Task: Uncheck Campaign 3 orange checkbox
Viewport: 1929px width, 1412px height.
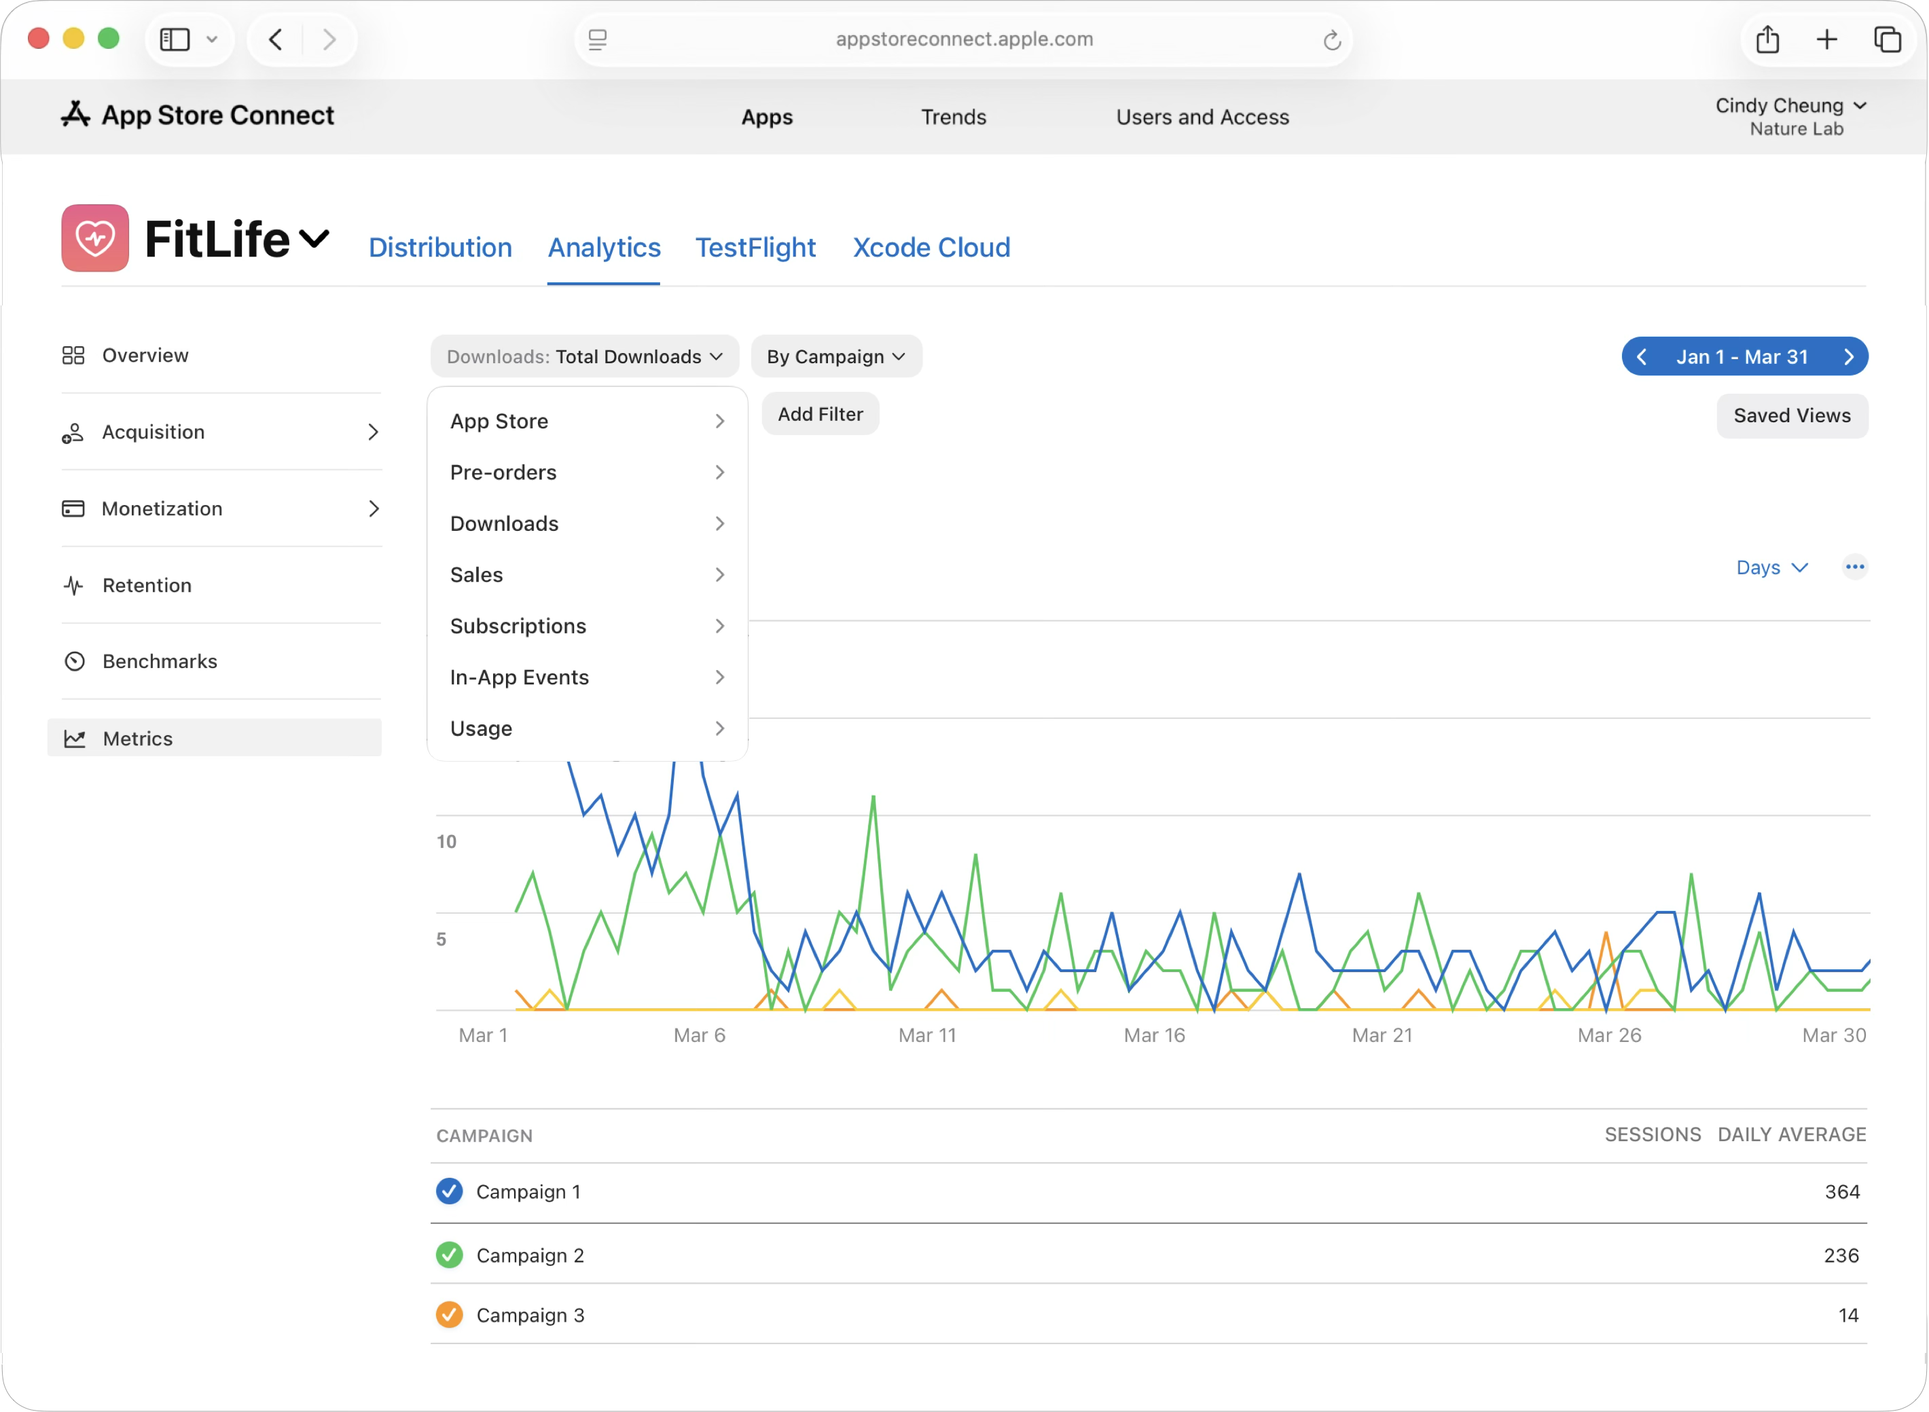Action: [x=449, y=1314]
